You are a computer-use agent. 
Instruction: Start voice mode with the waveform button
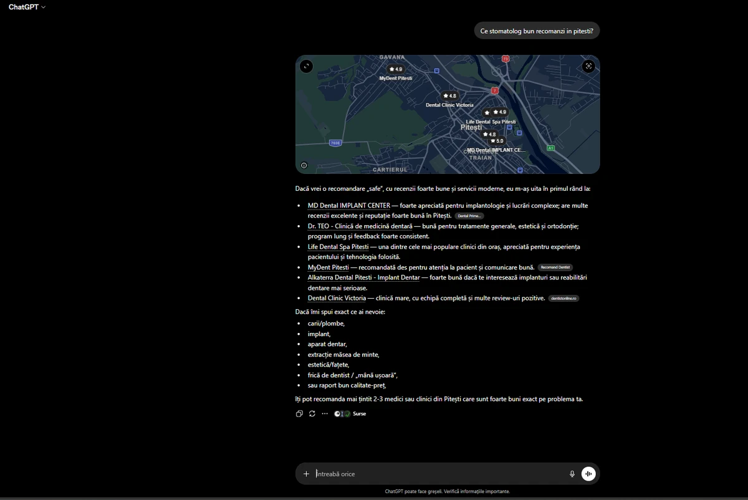(x=588, y=474)
